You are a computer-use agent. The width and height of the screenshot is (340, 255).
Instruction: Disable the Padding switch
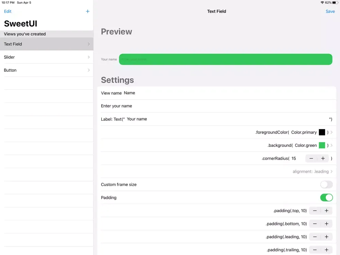[326, 198]
